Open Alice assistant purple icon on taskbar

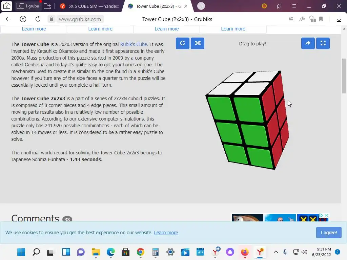click(x=230, y=252)
